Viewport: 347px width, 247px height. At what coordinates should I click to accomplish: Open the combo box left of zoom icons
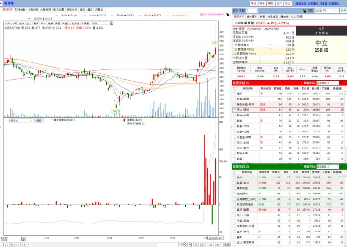tap(169, 245)
